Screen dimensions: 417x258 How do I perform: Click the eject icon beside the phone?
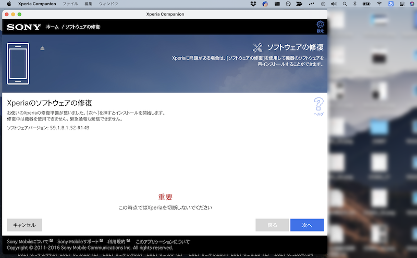[x=43, y=48]
